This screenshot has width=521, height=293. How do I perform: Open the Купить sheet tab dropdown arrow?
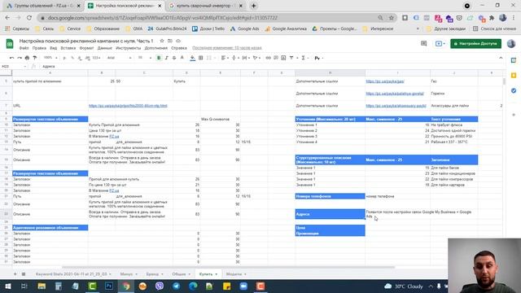tap(217, 274)
